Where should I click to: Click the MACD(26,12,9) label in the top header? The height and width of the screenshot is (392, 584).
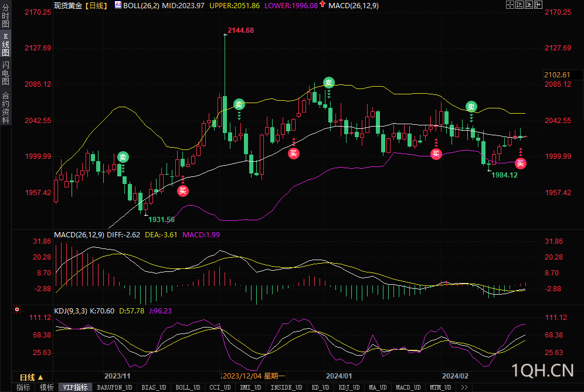coord(354,6)
